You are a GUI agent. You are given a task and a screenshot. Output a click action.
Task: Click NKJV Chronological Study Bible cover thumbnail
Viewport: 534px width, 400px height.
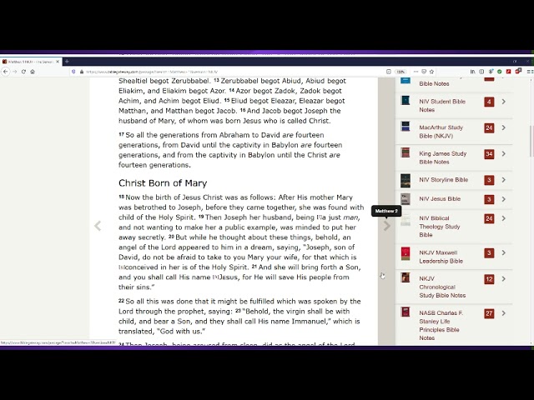pos(406,277)
